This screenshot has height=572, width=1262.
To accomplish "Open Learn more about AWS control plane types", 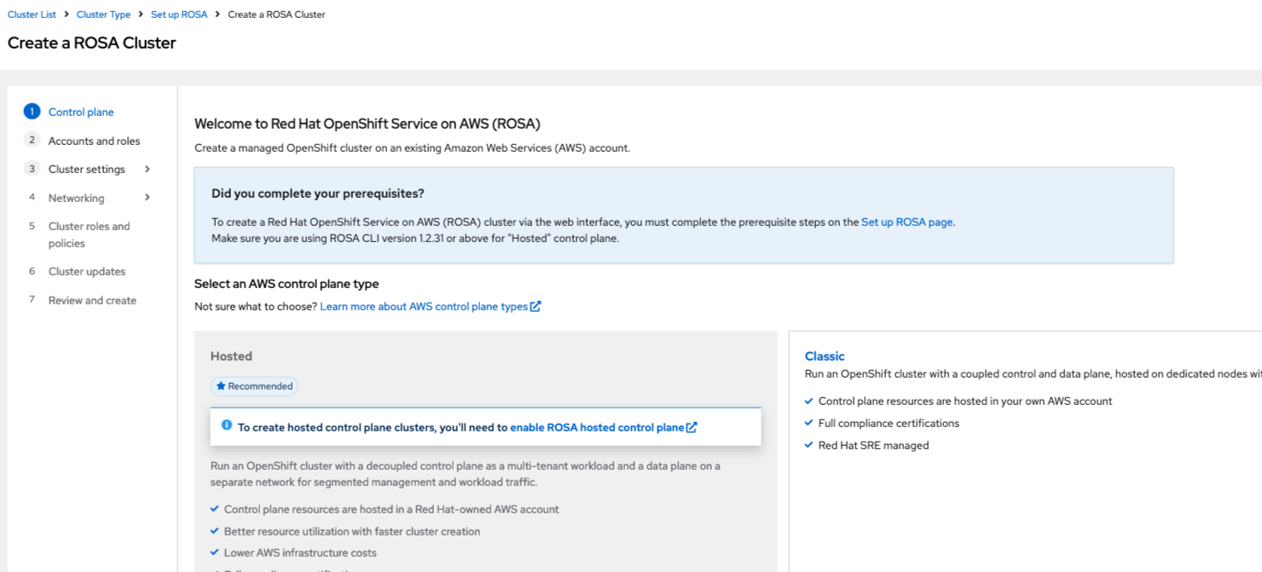I will point(424,307).
